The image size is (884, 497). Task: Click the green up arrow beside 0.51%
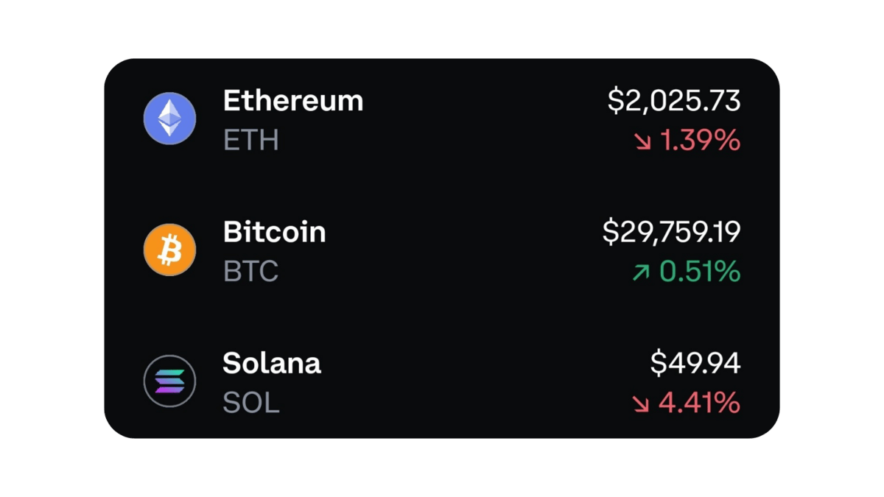[x=641, y=272]
